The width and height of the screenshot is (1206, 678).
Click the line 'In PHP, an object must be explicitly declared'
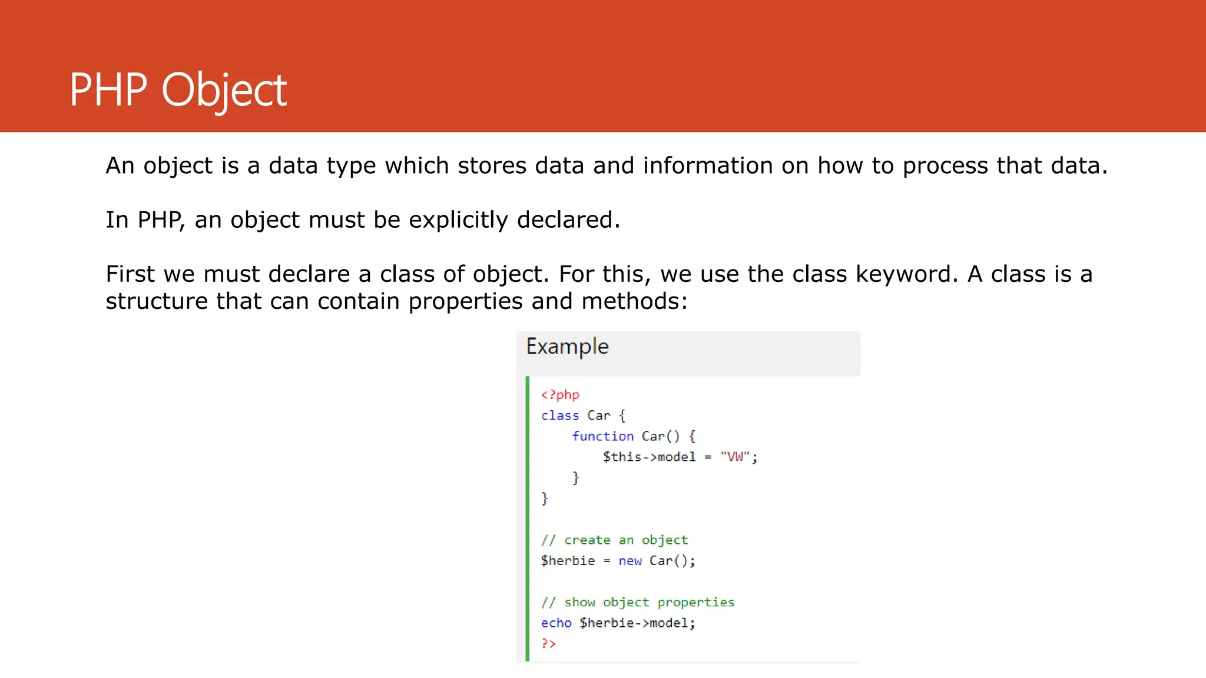click(x=363, y=220)
